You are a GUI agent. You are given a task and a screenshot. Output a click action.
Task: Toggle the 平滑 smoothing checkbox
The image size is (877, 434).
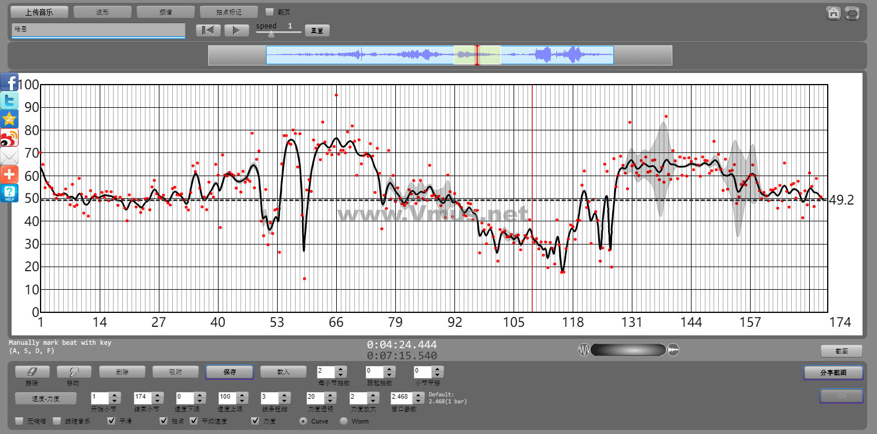112,421
